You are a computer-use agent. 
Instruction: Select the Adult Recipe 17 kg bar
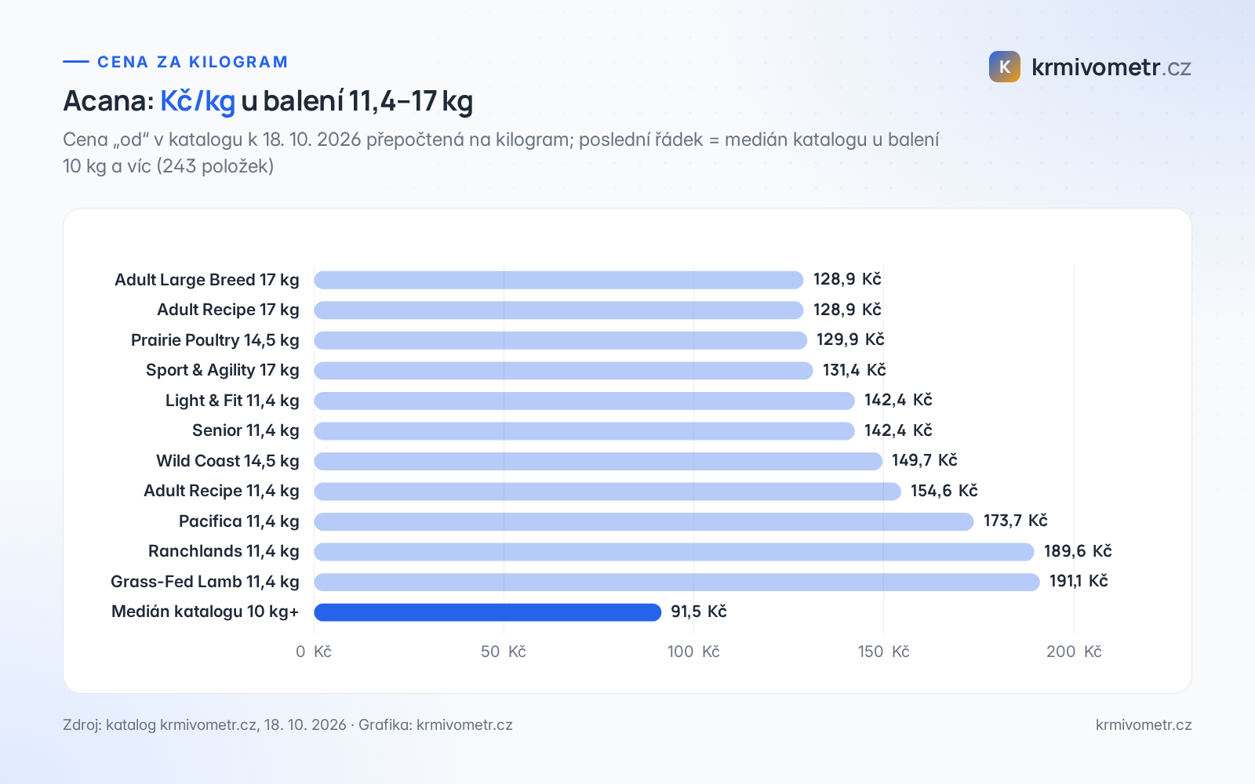click(558, 310)
